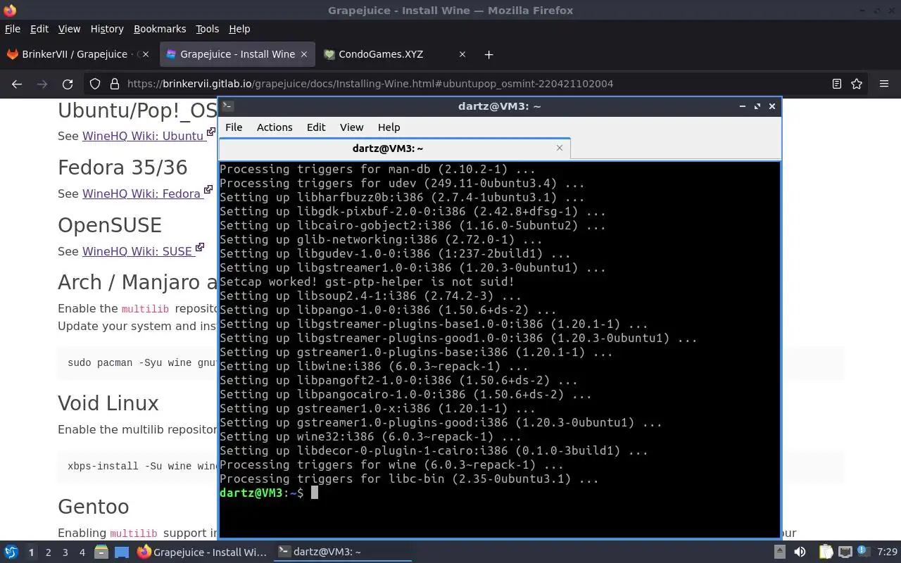Close the dartz@VM3 terminal tab
Image resolution: width=901 pixels, height=563 pixels.
pos(560,148)
